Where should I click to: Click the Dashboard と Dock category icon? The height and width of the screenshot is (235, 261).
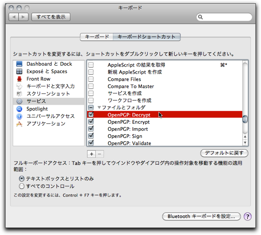point(19,64)
